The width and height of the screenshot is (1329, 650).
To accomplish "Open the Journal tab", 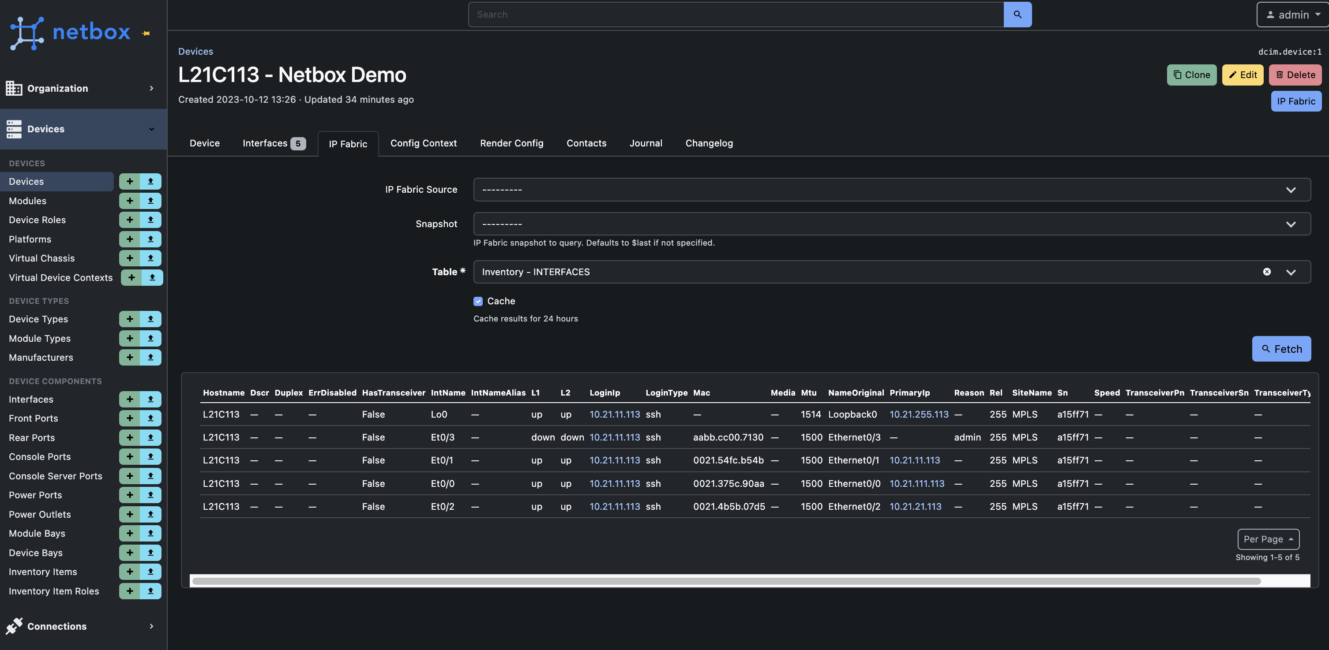I will tap(646, 143).
